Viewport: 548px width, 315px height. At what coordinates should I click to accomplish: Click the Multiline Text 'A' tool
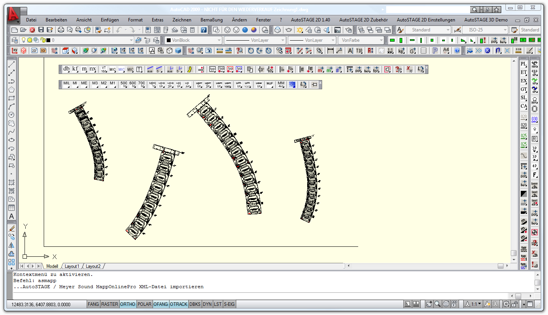[12, 216]
